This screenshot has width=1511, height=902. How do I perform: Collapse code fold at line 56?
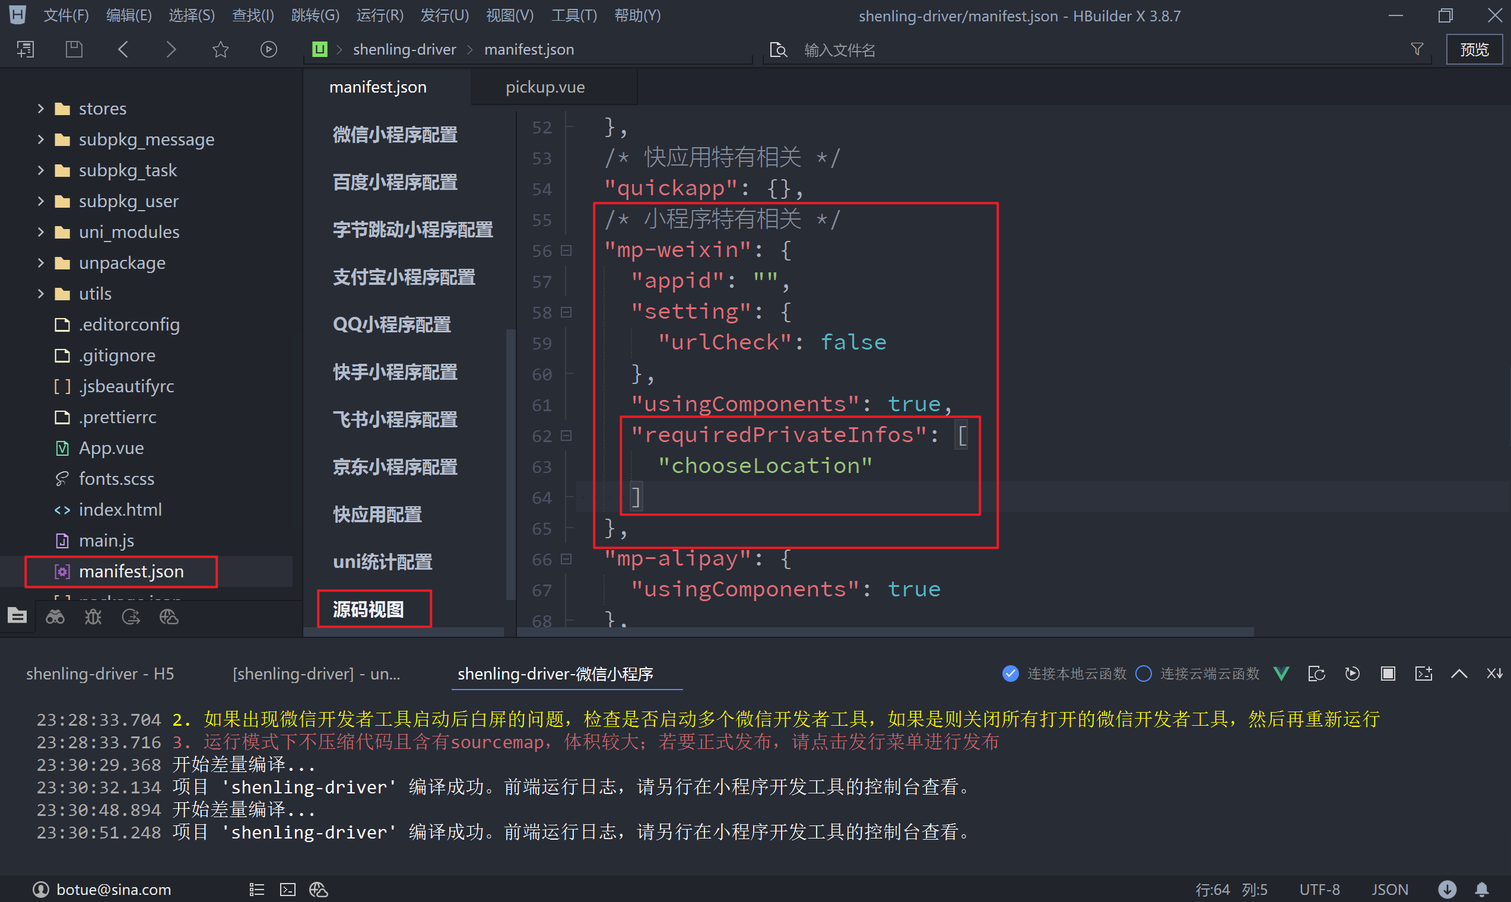[566, 250]
